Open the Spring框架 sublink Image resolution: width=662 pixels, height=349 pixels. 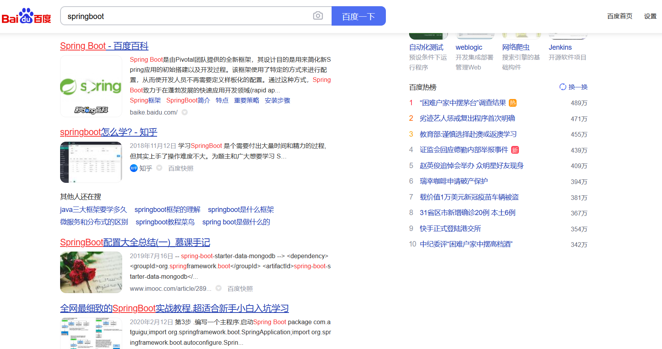pos(145,100)
